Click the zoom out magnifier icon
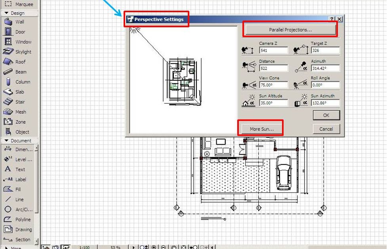387x249 pixels. pyautogui.click(x=163, y=247)
